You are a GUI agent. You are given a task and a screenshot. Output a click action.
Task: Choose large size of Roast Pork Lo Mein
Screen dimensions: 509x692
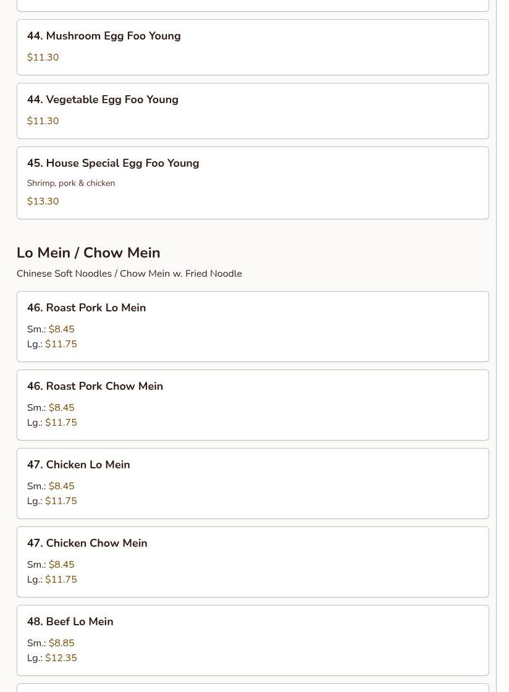[x=61, y=344]
